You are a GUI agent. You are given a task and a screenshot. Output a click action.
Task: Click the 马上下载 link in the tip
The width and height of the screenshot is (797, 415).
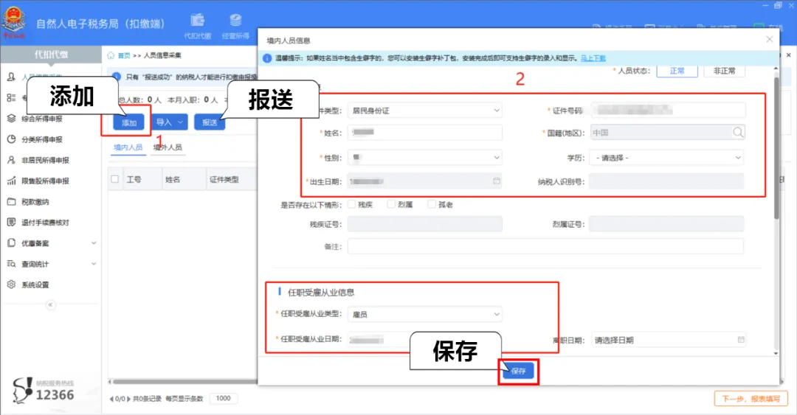pyautogui.click(x=593, y=57)
